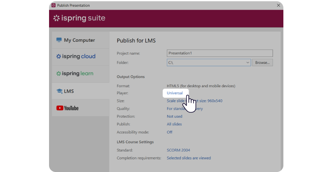Click the 'Accessibility mode:' label
The width and height of the screenshot is (332, 172).
[133, 132]
